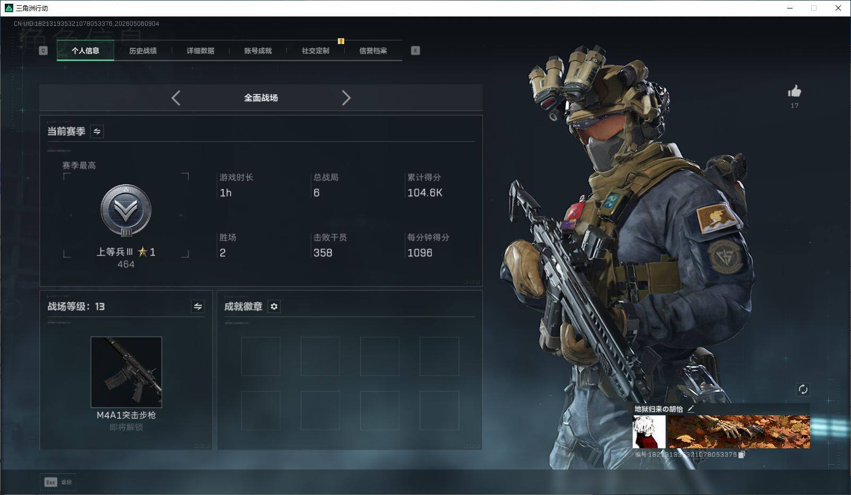Open the 社交定制 tab

tap(316, 50)
